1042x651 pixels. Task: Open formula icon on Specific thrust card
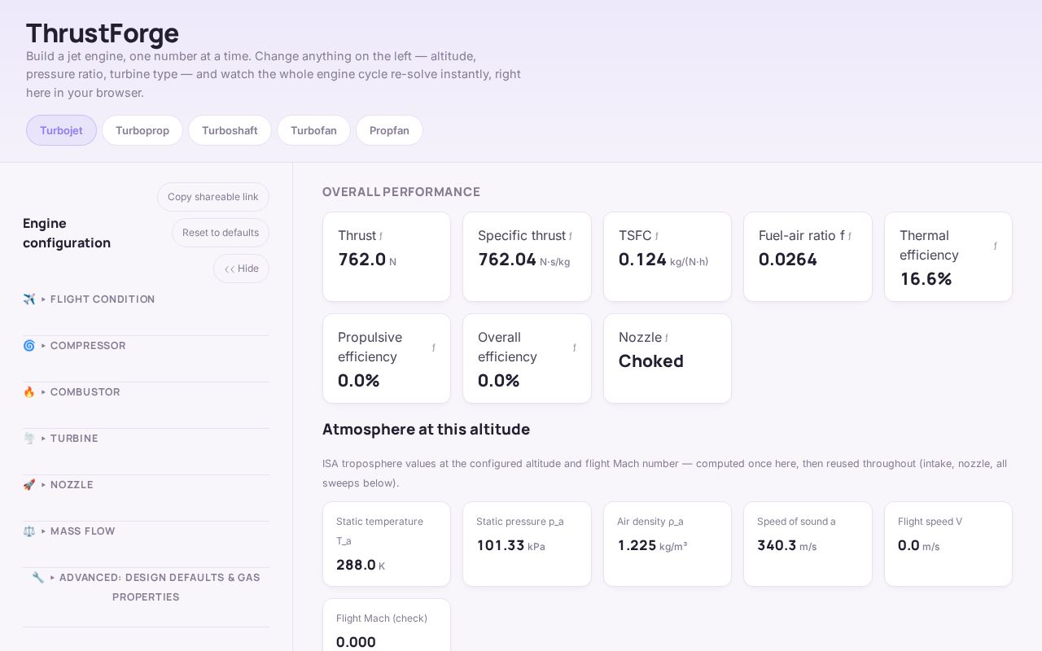(x=571, y=236)
